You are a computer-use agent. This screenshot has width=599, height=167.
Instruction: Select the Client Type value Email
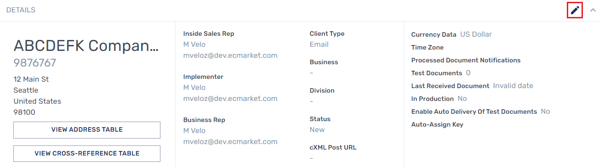click(x=319, y=45)
